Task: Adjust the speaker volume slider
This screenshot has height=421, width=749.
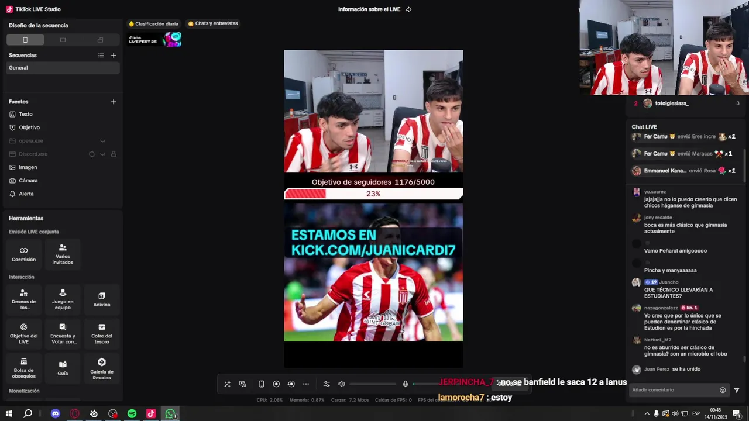Action: 373,384
